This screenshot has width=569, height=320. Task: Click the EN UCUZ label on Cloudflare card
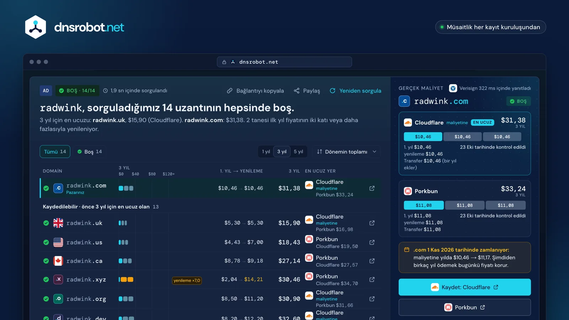click(x=483, y=122)
